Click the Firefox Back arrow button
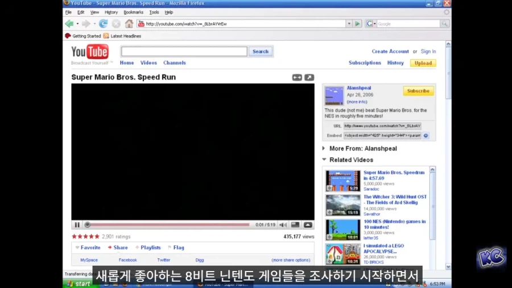 pyautogui.click(x=69, y=23)
